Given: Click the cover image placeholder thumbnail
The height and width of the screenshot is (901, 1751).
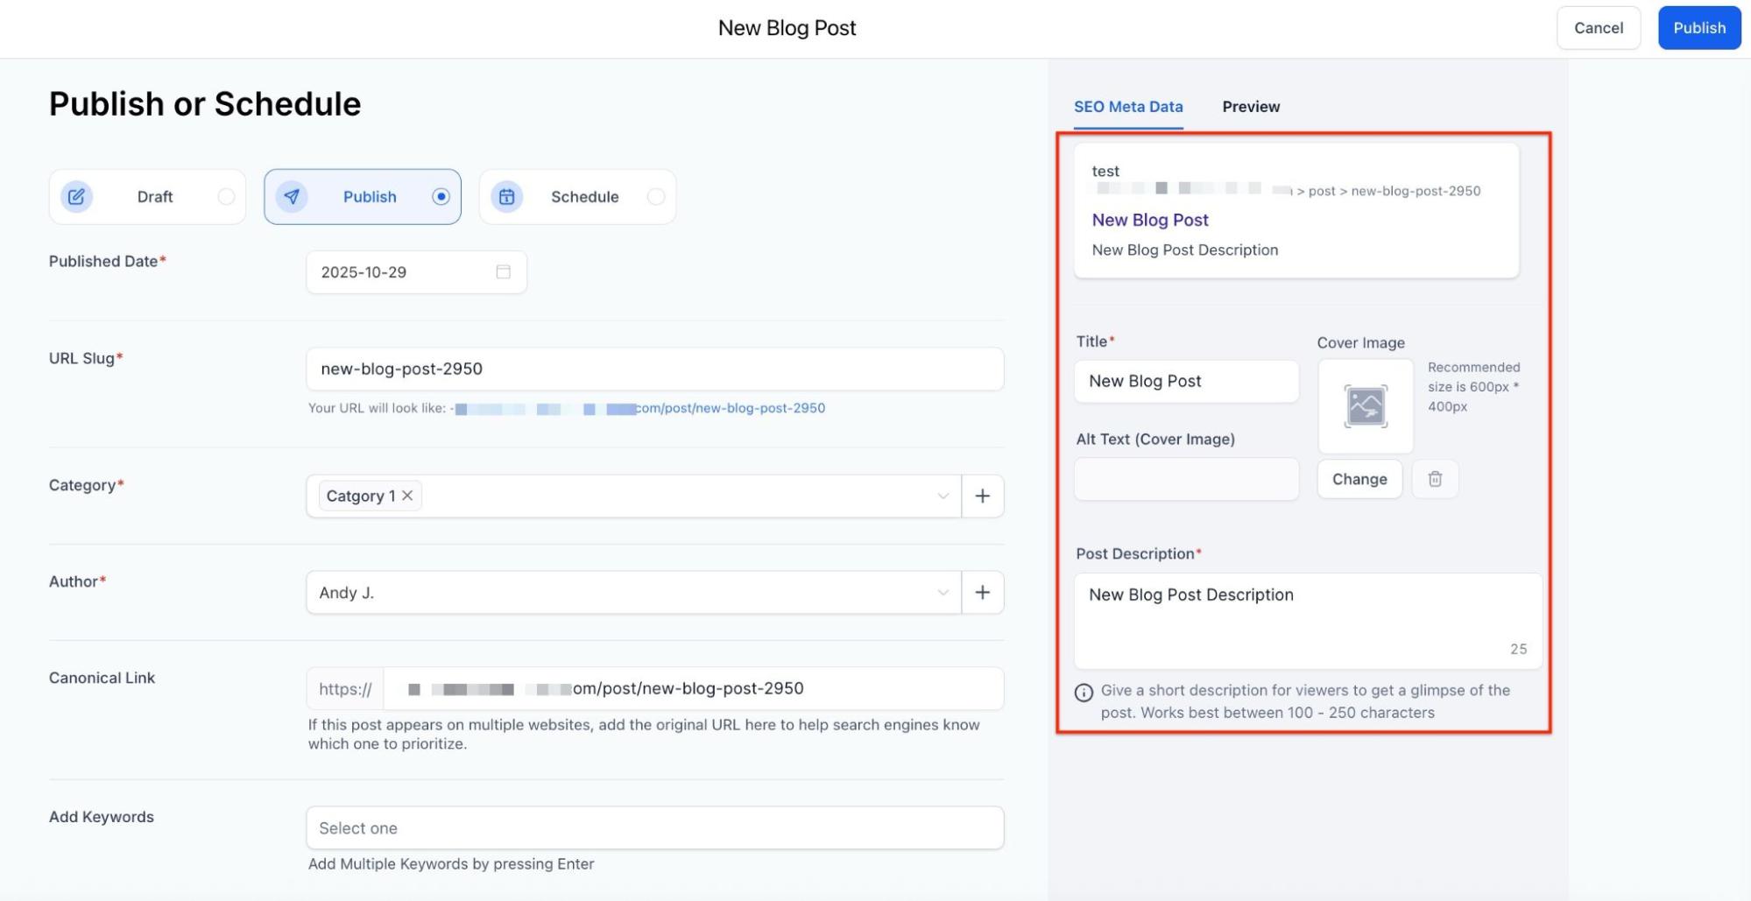Looking at the screenshot, I should tap(1366, 406).
